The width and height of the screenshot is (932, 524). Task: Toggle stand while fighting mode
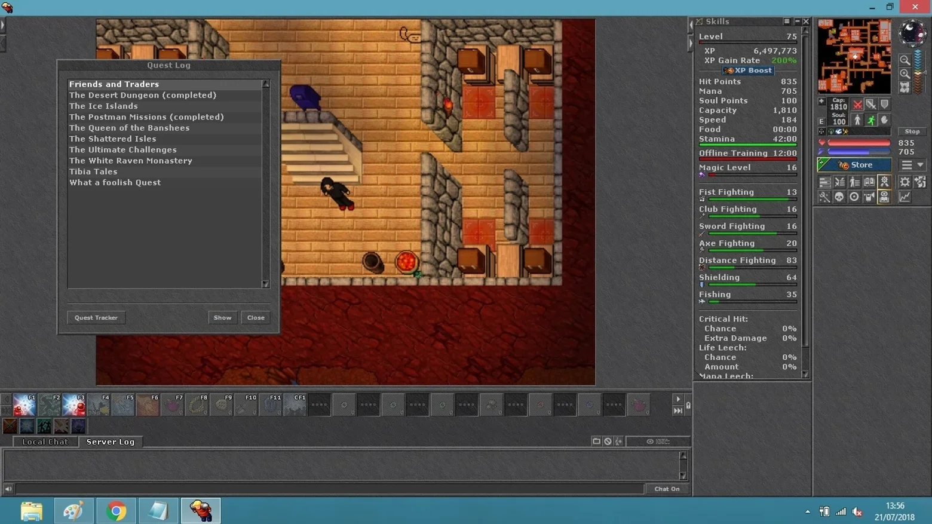click(857, 120)
